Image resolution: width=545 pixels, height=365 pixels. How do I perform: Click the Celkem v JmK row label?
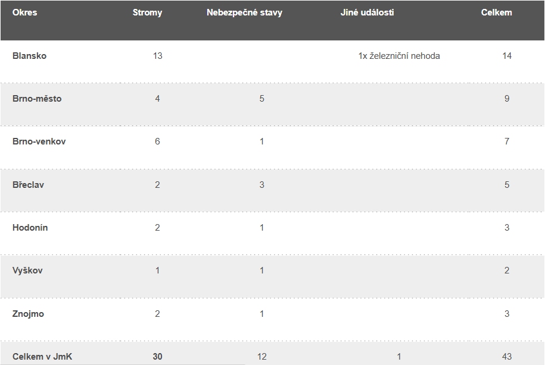pos(42,357)
